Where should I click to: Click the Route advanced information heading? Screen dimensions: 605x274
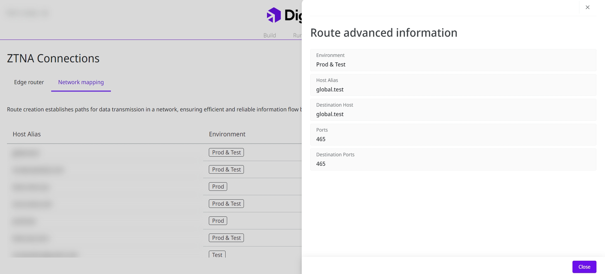pyautogui.click(x=384, y=33)
